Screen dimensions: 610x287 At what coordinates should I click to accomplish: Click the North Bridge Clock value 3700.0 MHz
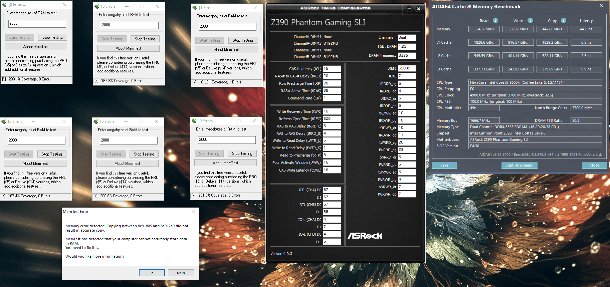[x=586, y=108]
